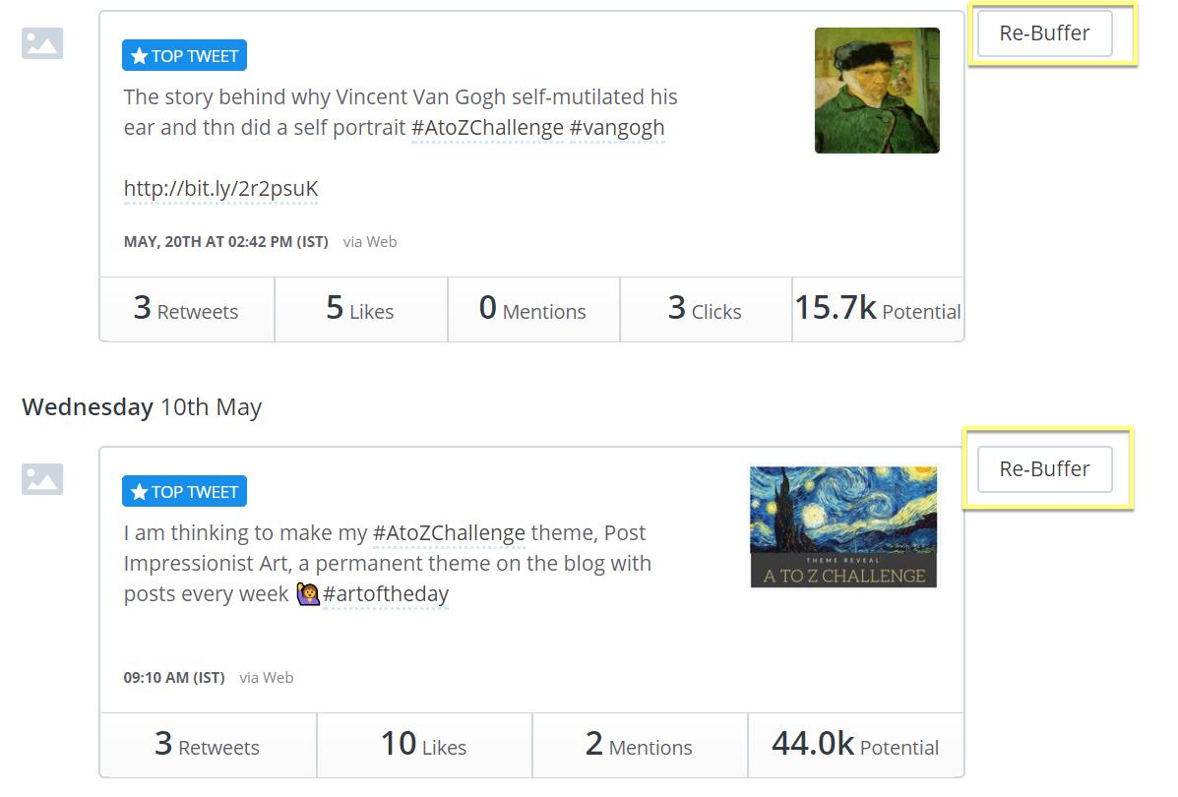The width and height of the screenshot is (1178, 797).
Task: Select the 3 Clicks stat
Action: (706, 309)
